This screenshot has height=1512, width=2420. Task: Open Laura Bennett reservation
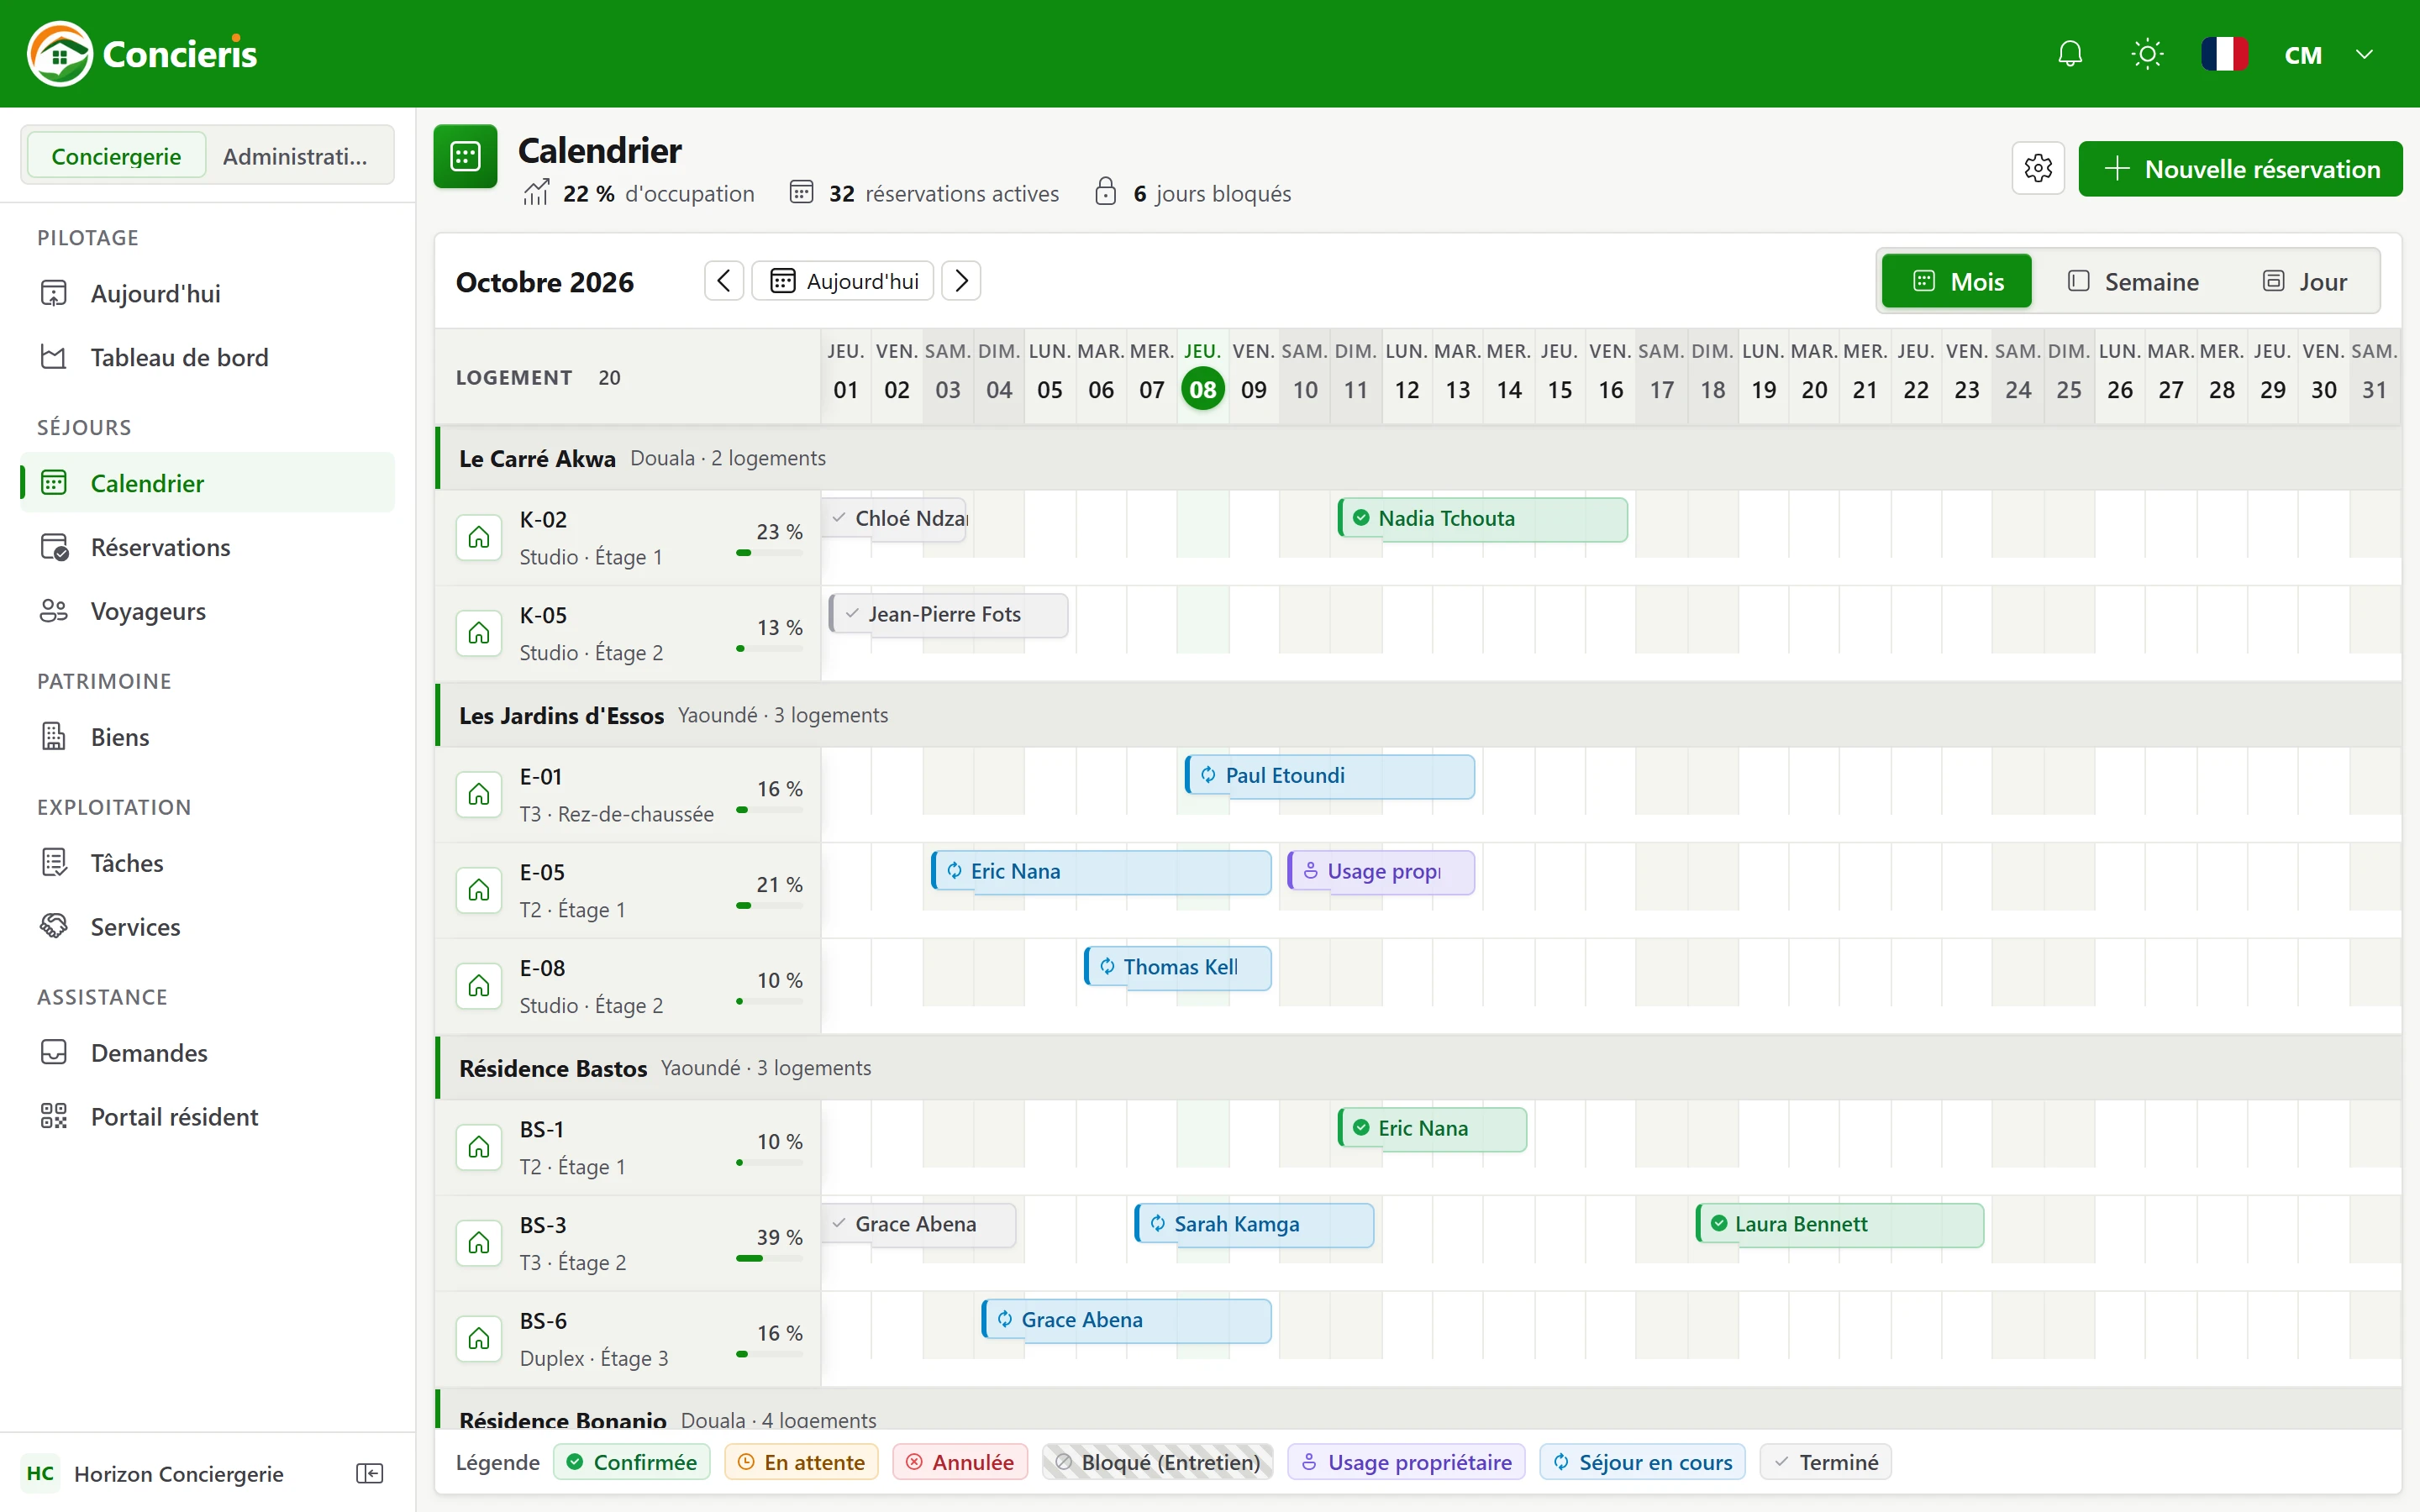(x=1840, y=1225)
